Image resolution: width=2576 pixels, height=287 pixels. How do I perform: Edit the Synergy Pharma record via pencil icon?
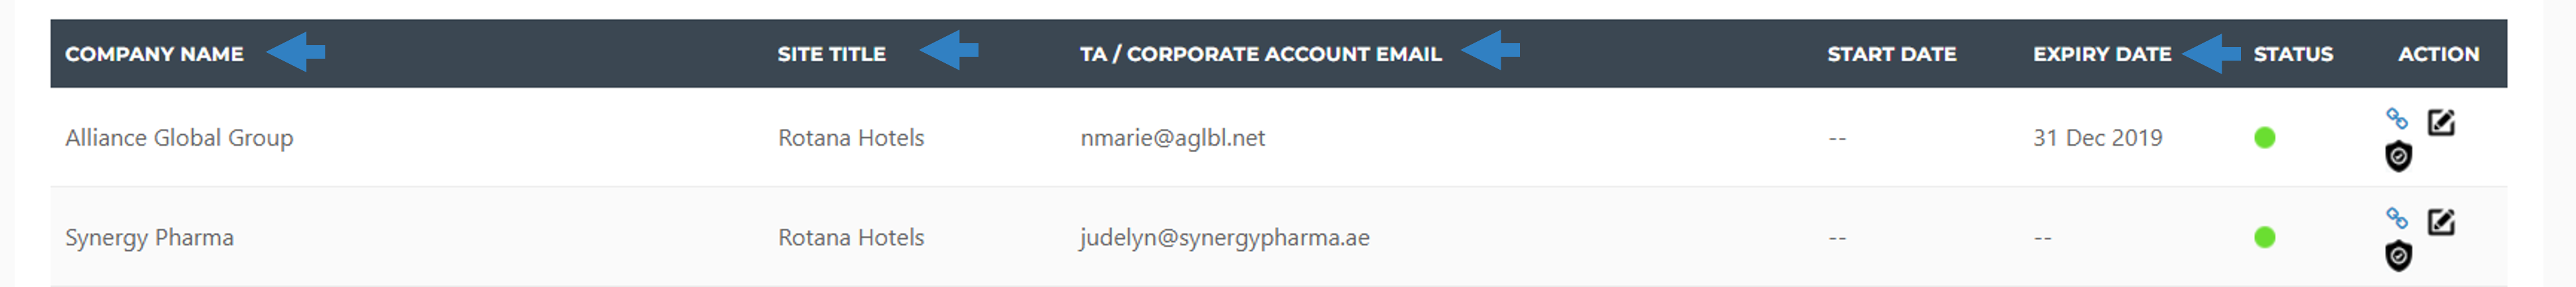coord(2441,221)
